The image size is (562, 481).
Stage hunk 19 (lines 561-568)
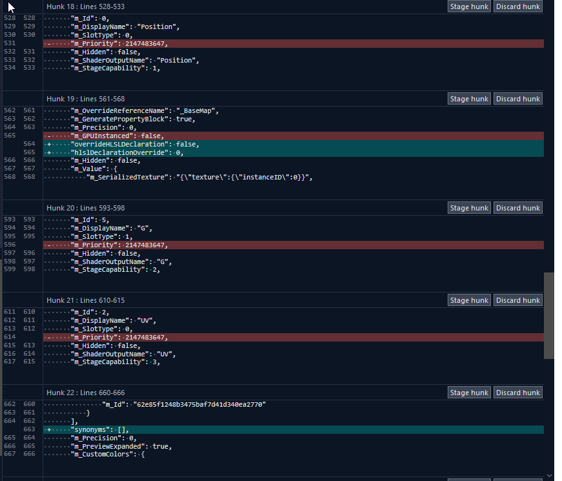[x=469, y=99]
